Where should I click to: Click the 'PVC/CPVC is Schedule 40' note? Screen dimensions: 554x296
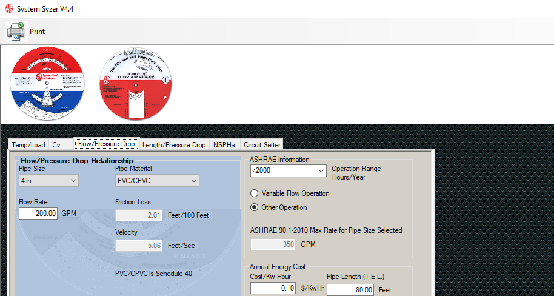click(154, 274)
